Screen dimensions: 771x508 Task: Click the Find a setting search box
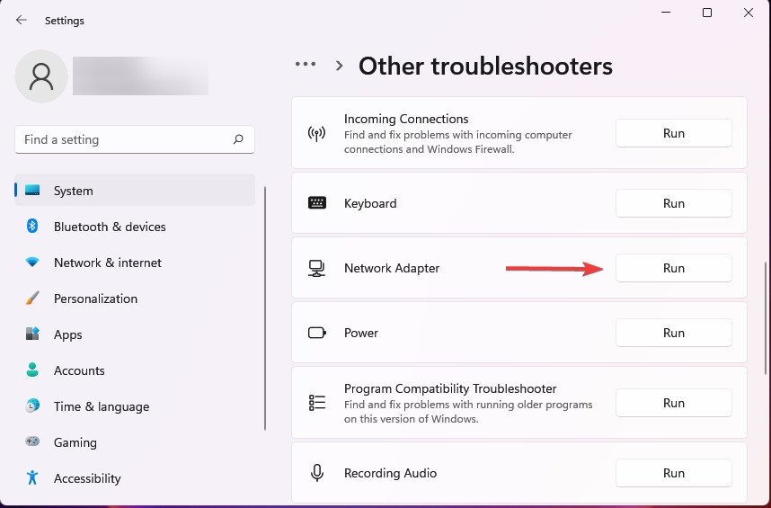(135, 139)
